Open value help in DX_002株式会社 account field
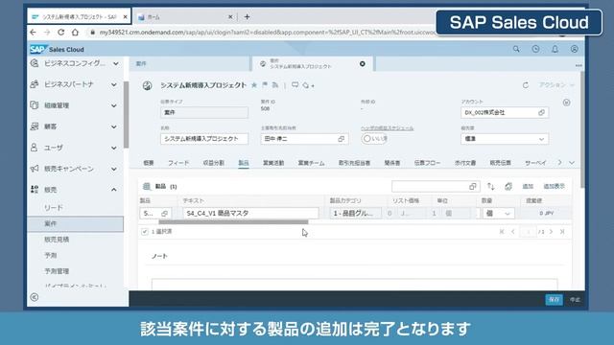The image size is (614, 345). tap(541, 113)
